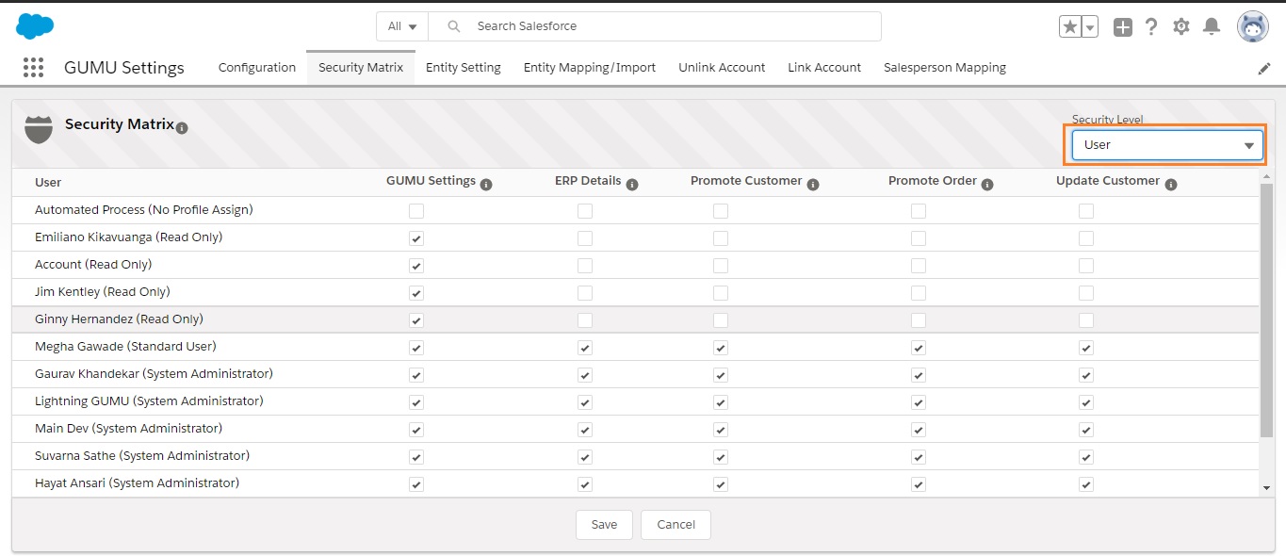
Task: Click the Promote Order column info icon
Action: [987, 185]
